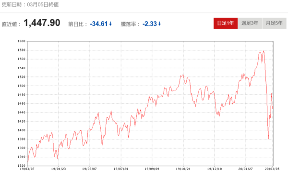This screenshot has width=288, height=175.
Task: Click the latest value 1,447.90
Action: point(42,23)
